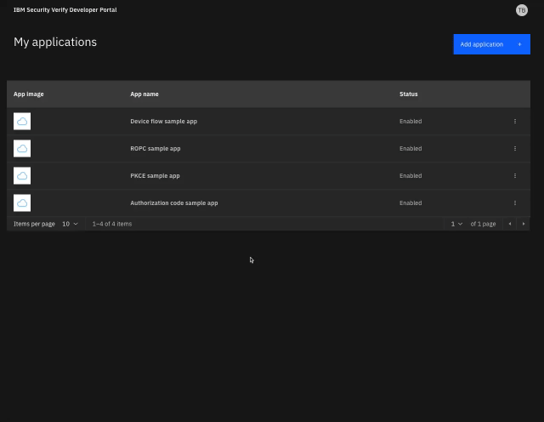Open overflow menu for ROPC sample app
Viewport: 544px width, 422px height.
click(x=515, y=148)
